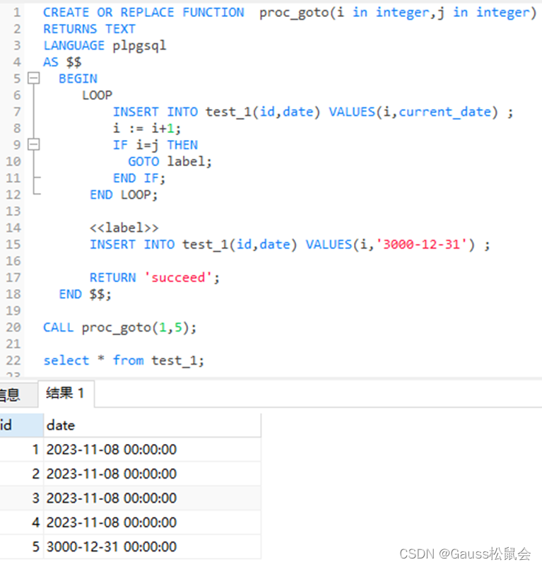This screenshot has height=567, width=542.
Task: Switch to the 结果 1 tab
Action: point(66,393)
